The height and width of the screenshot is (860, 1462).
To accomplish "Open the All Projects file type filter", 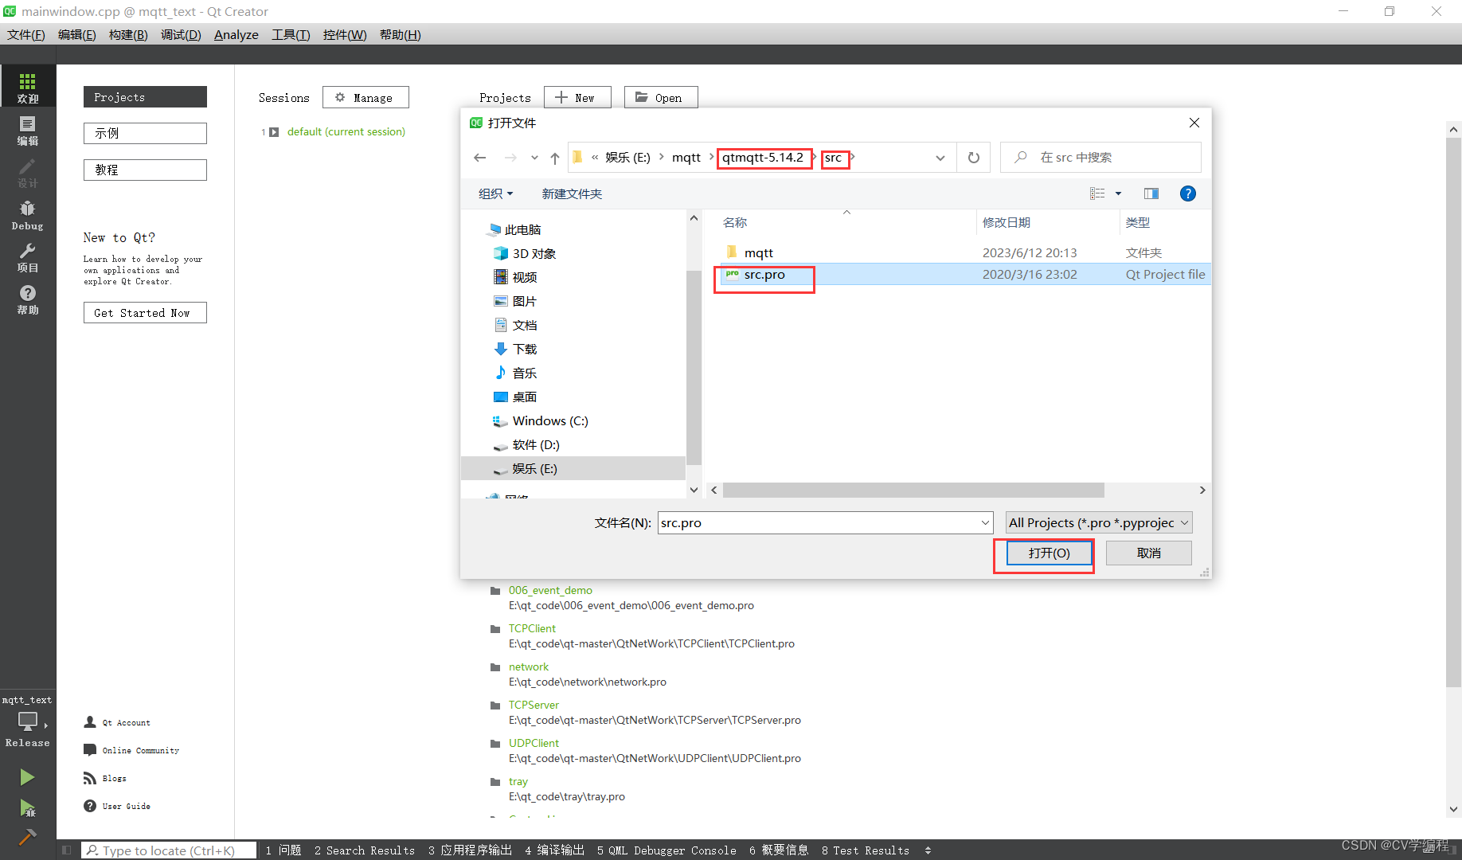I will [1099, 523].
